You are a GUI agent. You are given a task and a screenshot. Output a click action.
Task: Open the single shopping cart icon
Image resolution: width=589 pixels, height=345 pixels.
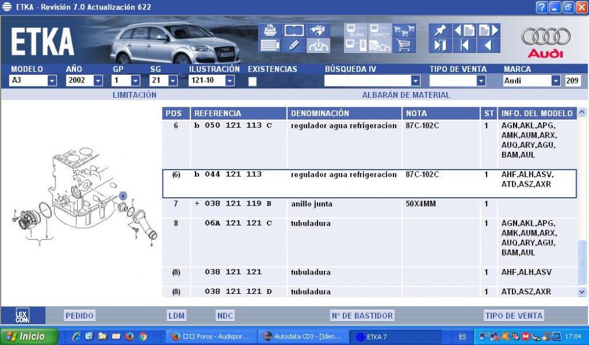404,45
